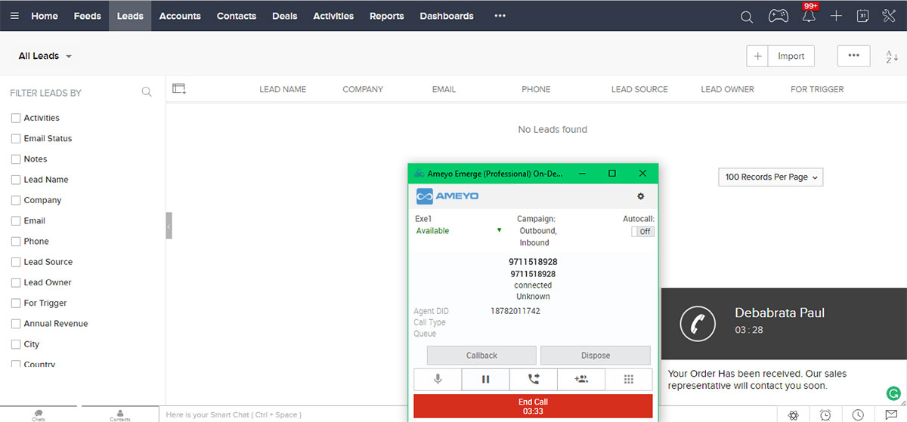Open the notifications bell icon
This screenshot has height=422, width=907.
pos(809,16)
